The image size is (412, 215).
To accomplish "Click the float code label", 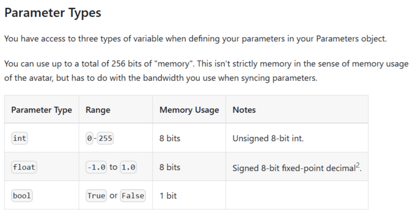I will [24, 167].
